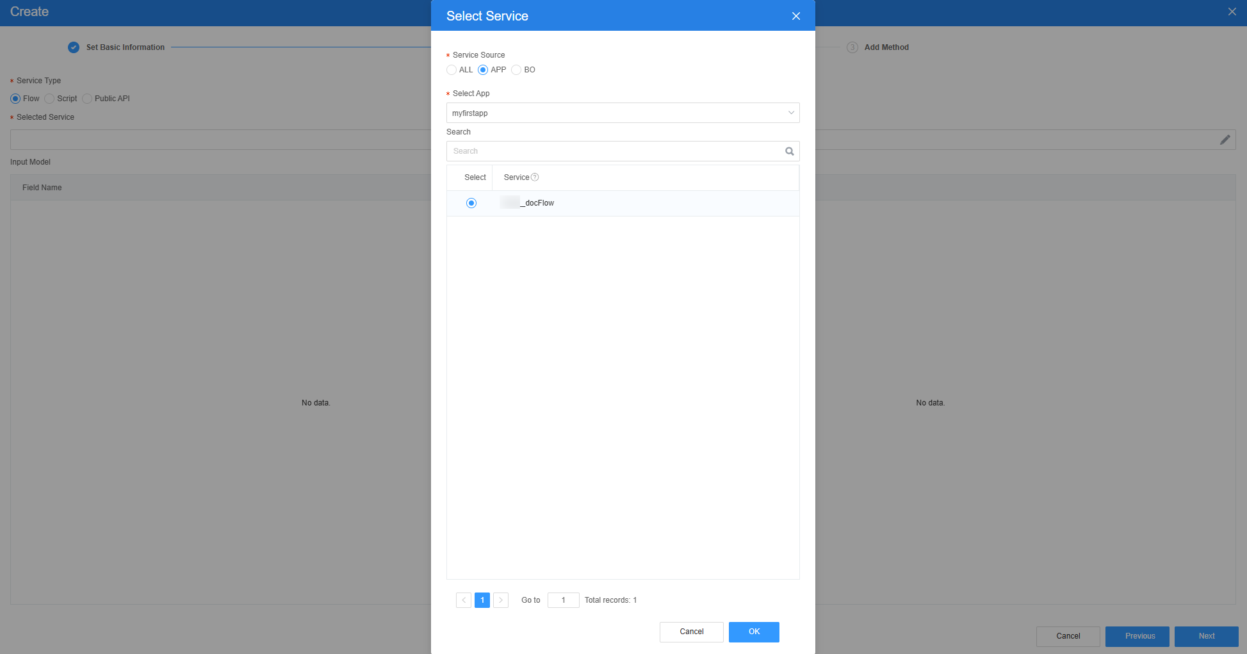Image resolution: width=1247 pixels, height=654 pixels.
Task: Close the Create window
Action: click(x=1232, y=12)
